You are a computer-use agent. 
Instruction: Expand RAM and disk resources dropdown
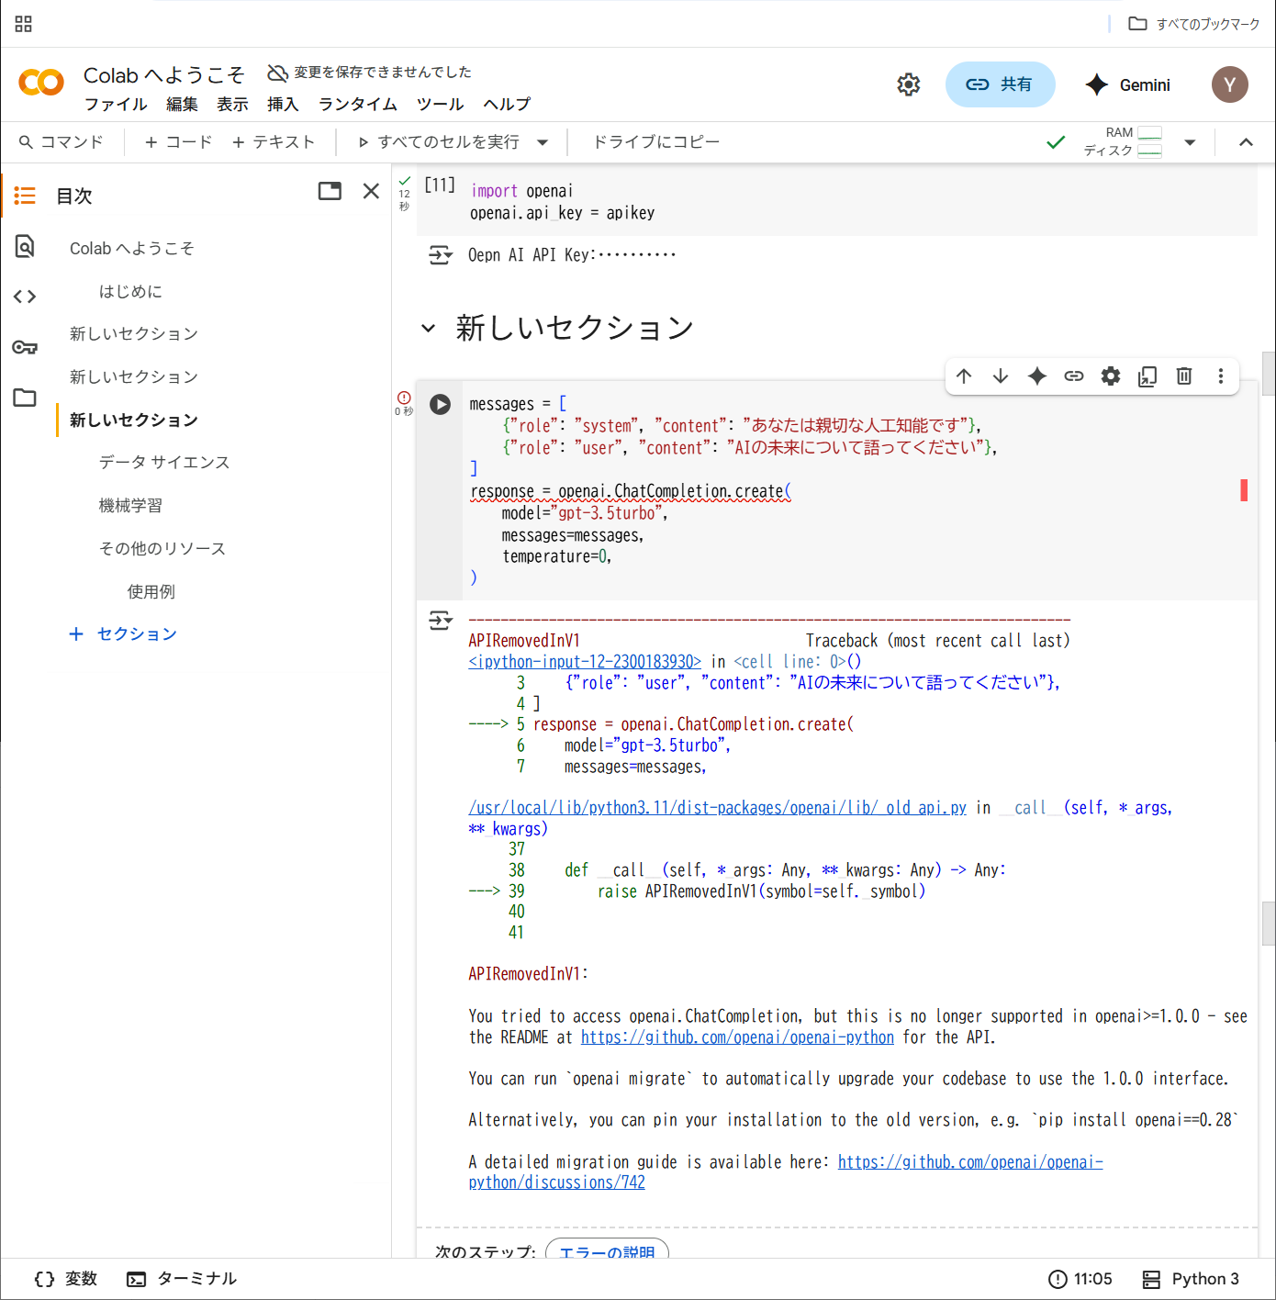click(x=1190, y=142)
